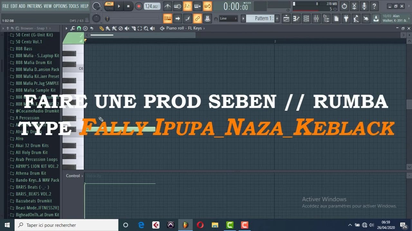Image resolution: width=412 pixels, height=231 pixels.
Task: Click the piano roll horizontal scrollbar
Action: (143, 35)
